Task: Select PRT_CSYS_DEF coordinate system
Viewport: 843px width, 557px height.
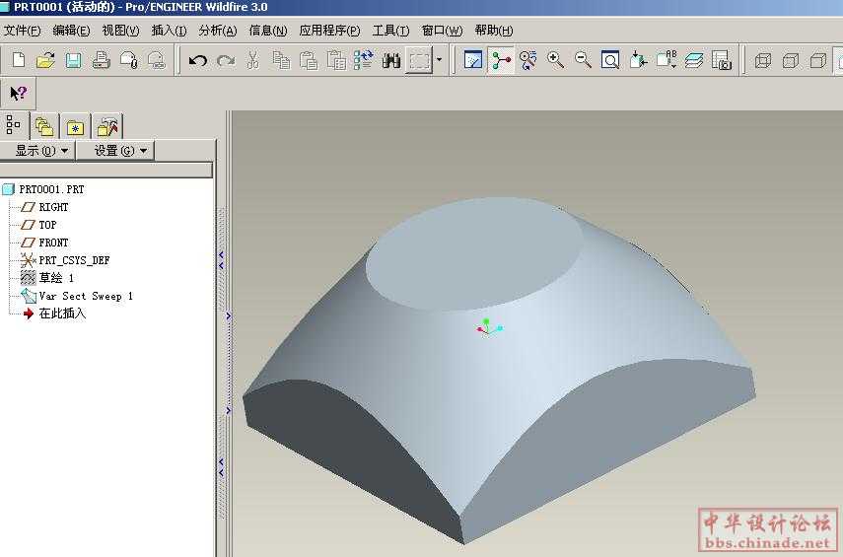Action: click(65, 260)
